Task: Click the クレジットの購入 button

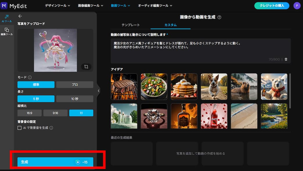Action: [x=272, y=6]
